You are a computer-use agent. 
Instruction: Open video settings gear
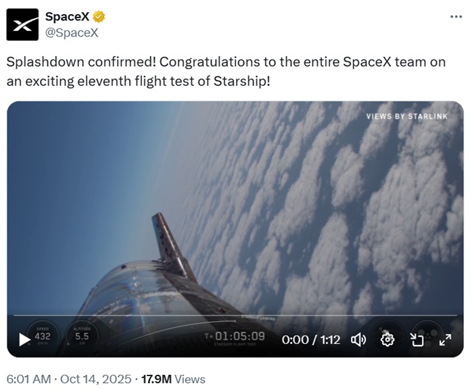pyautogui.click(x=387, y=340)
